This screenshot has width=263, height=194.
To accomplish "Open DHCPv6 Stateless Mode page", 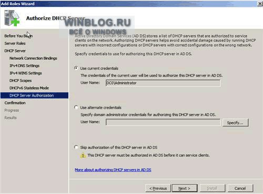I will 29,88.
